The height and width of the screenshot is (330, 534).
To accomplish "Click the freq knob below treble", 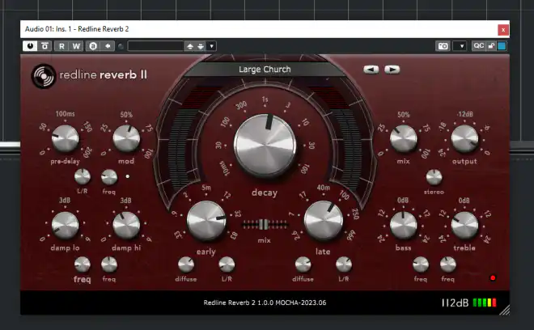I will click(x=448, y=264).
